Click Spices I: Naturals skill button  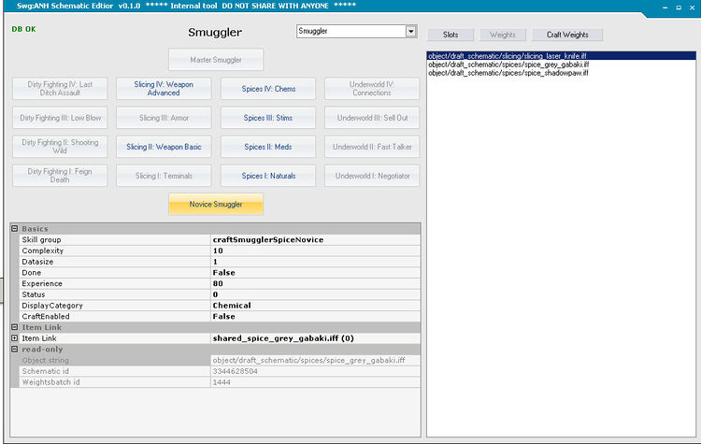pos(269,176)
